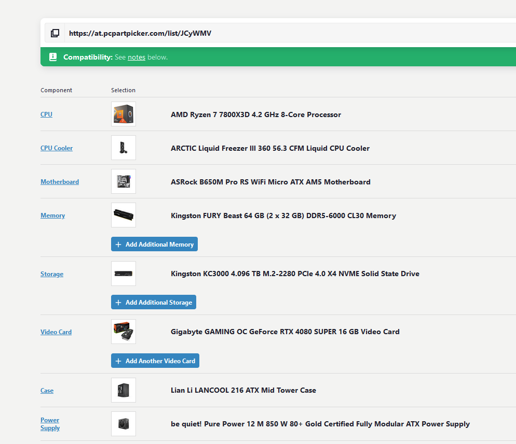This screenshot has width=516, height=444.
Task: Open Kingston FURY Beast 64 GB product name
Action: pos(283,216)
